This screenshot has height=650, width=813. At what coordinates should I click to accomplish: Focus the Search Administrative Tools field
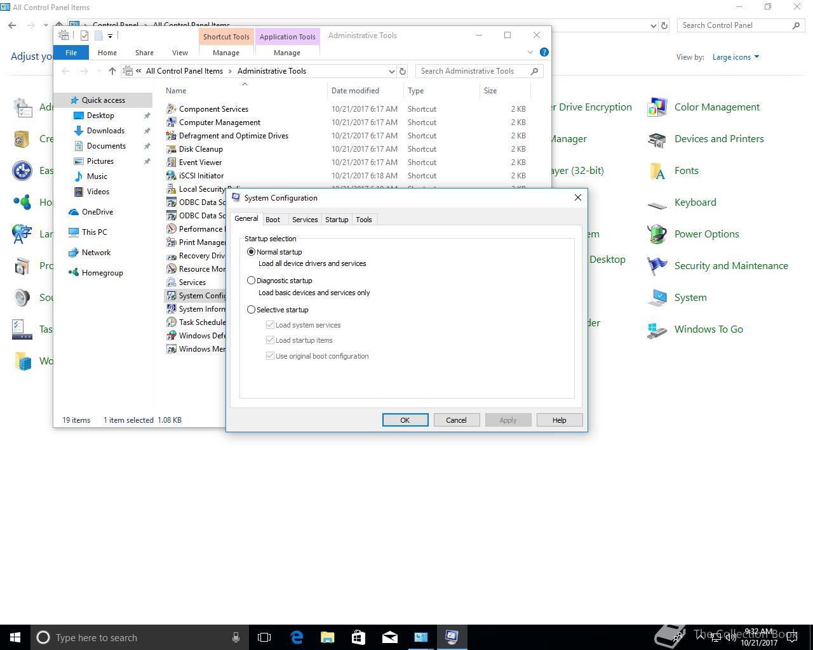tap(480, 71)
